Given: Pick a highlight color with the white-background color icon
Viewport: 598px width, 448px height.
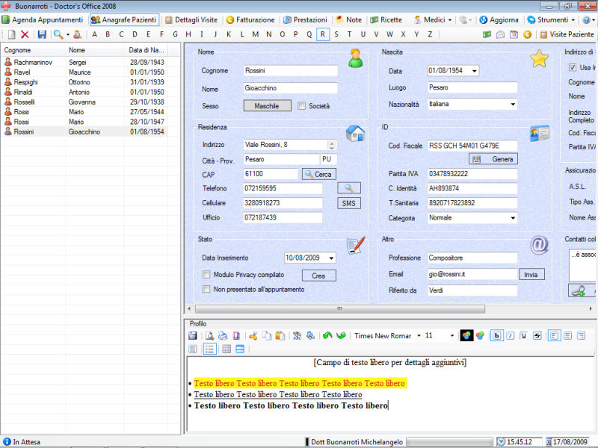Looking at the screenshot, I should 480,335.
